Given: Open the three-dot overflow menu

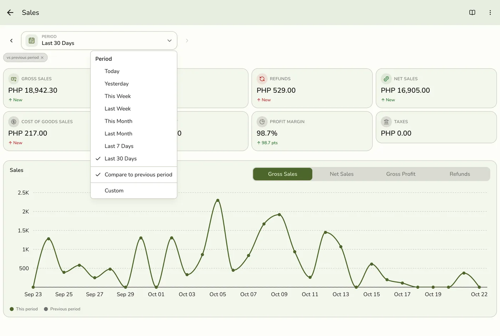Looking at the screenshot, I should pos(490,12).
